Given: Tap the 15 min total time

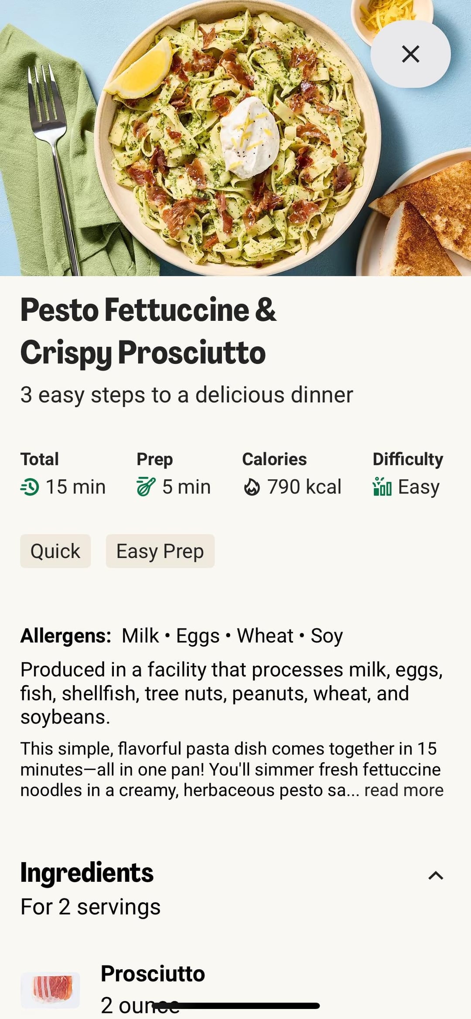Looking at the screenshot, I should (75, 487).
